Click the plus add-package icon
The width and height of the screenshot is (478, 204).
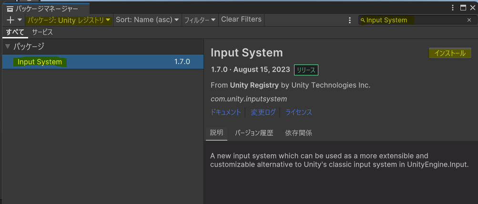10,20
